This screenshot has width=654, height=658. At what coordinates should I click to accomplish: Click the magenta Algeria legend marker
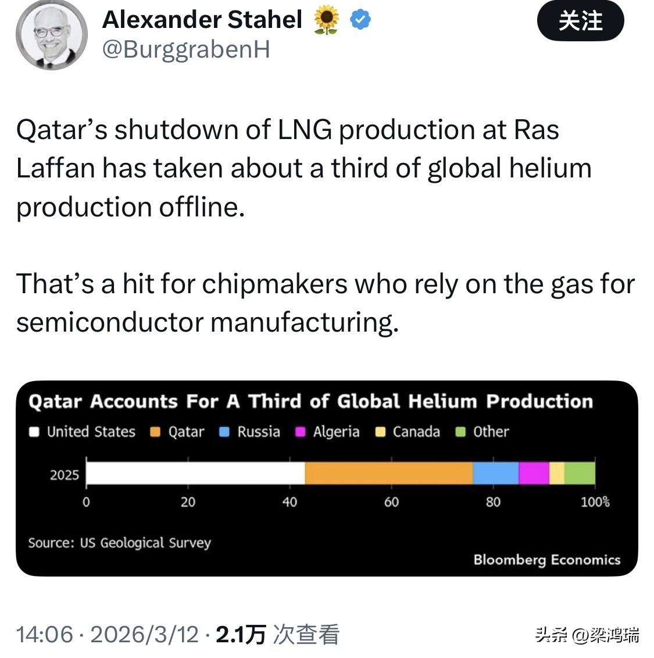[301, 432]
